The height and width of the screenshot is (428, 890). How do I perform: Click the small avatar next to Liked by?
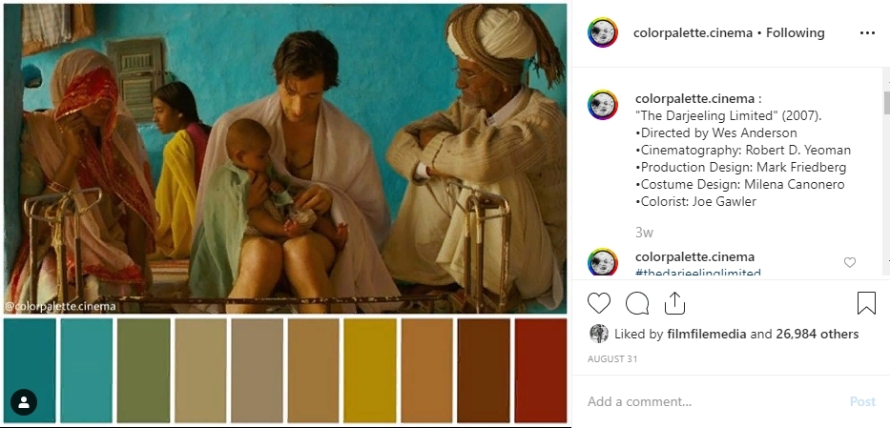[599, 334]
